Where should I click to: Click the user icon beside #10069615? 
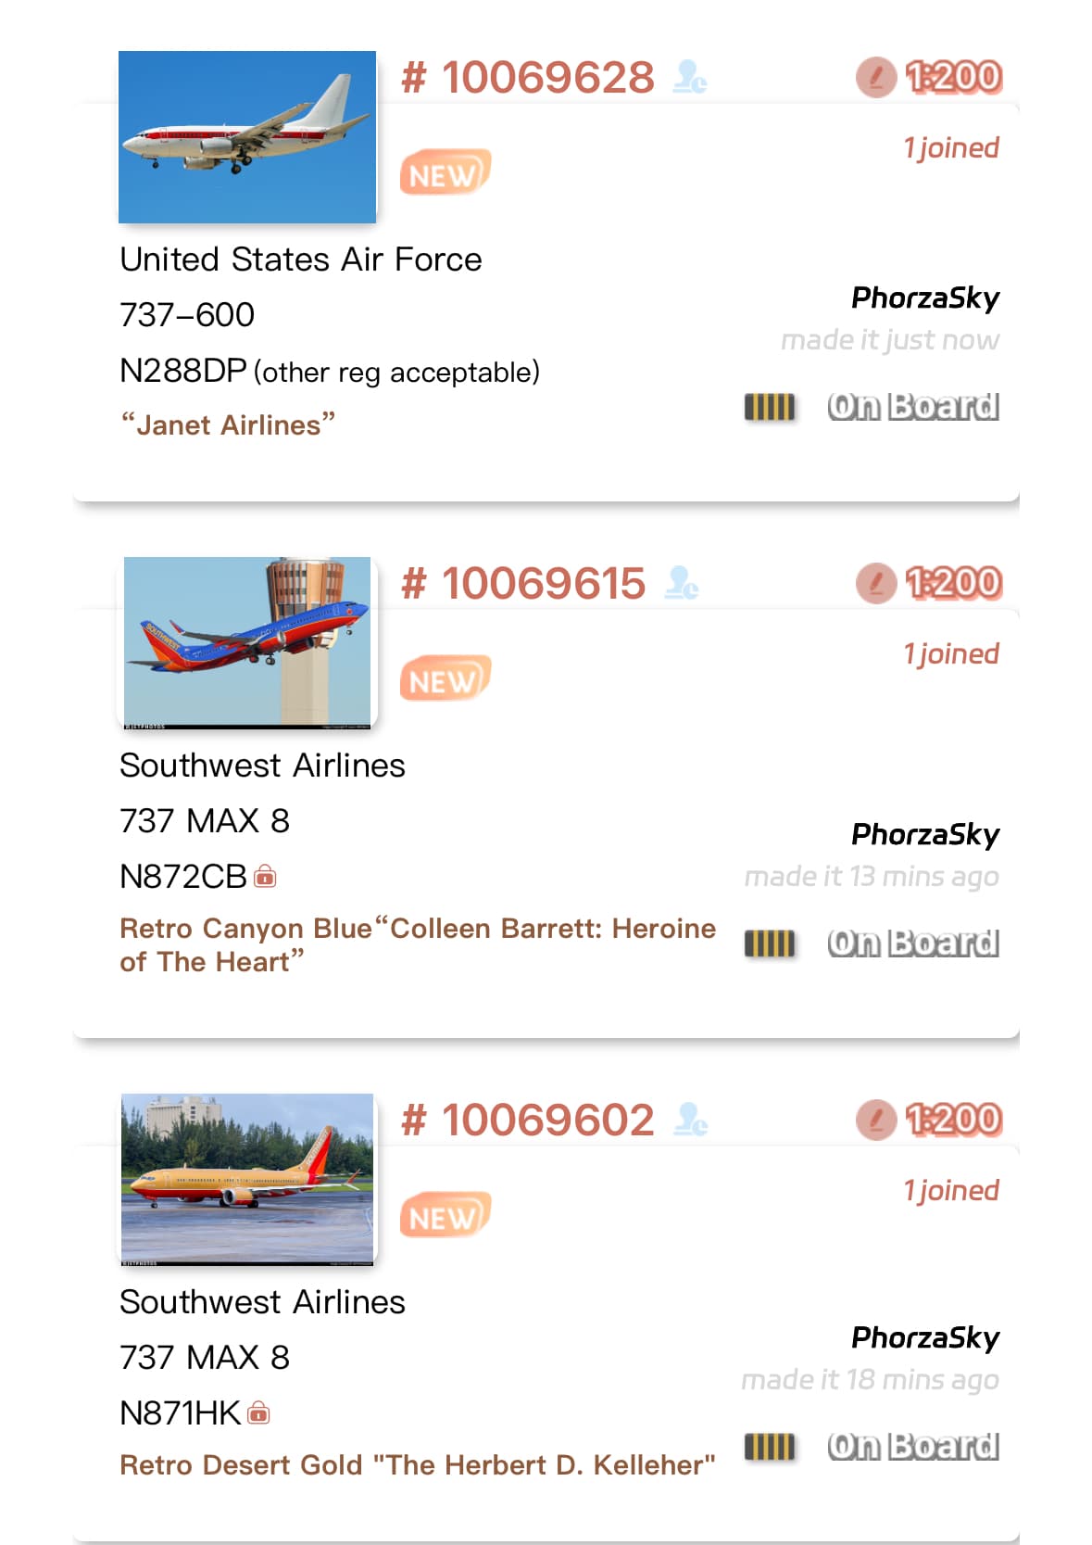pyautogui.click(x=682, y=583)
